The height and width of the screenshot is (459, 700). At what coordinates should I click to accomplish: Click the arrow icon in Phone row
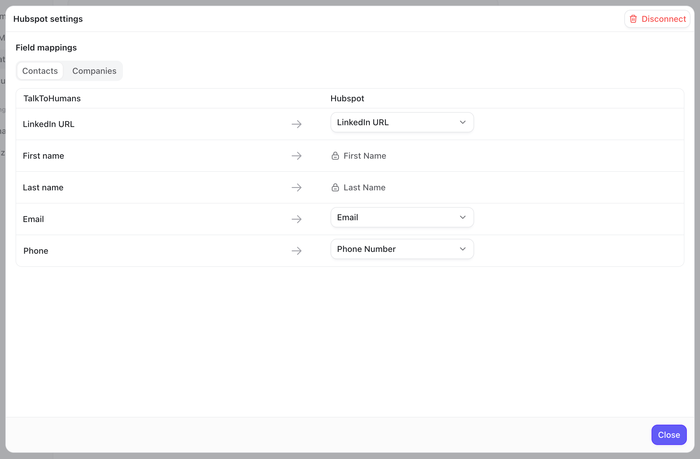(296, 251)
